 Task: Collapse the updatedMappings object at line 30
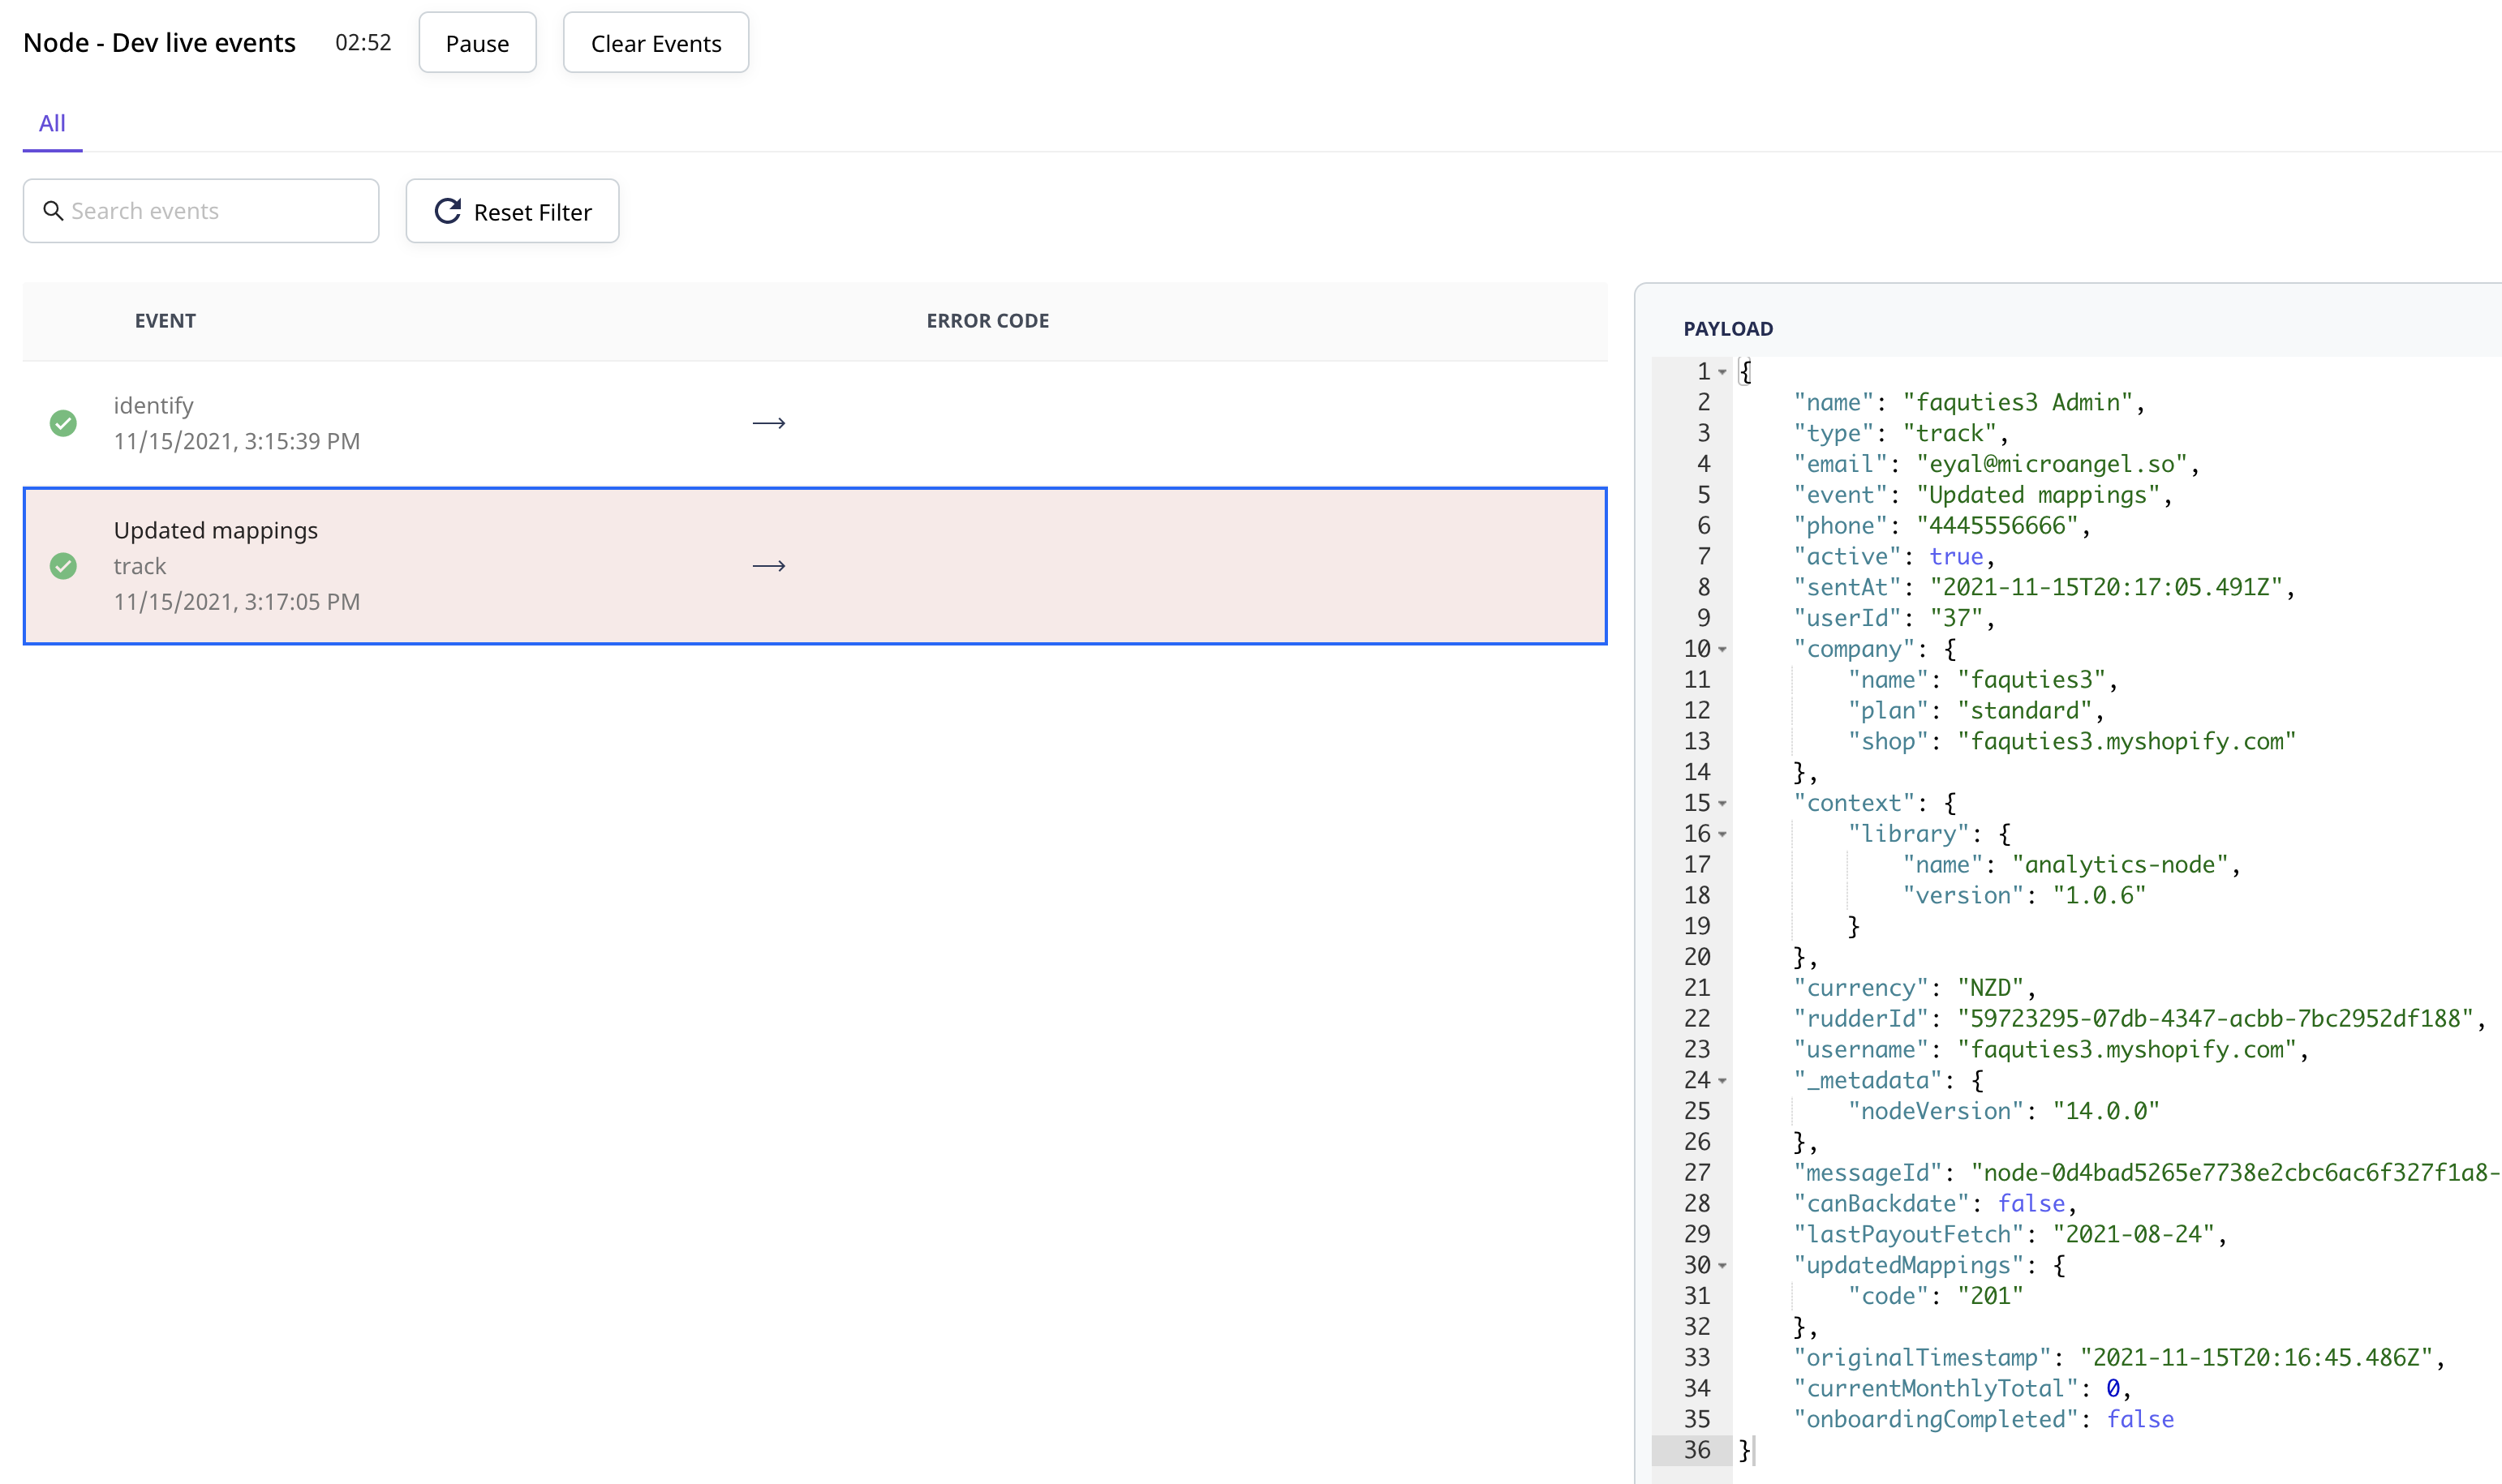pyautogui.click(x=1722, y=1265)
